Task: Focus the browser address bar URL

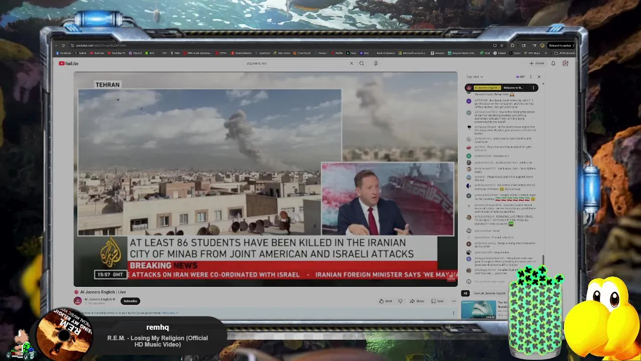Action: coord(101,46)
